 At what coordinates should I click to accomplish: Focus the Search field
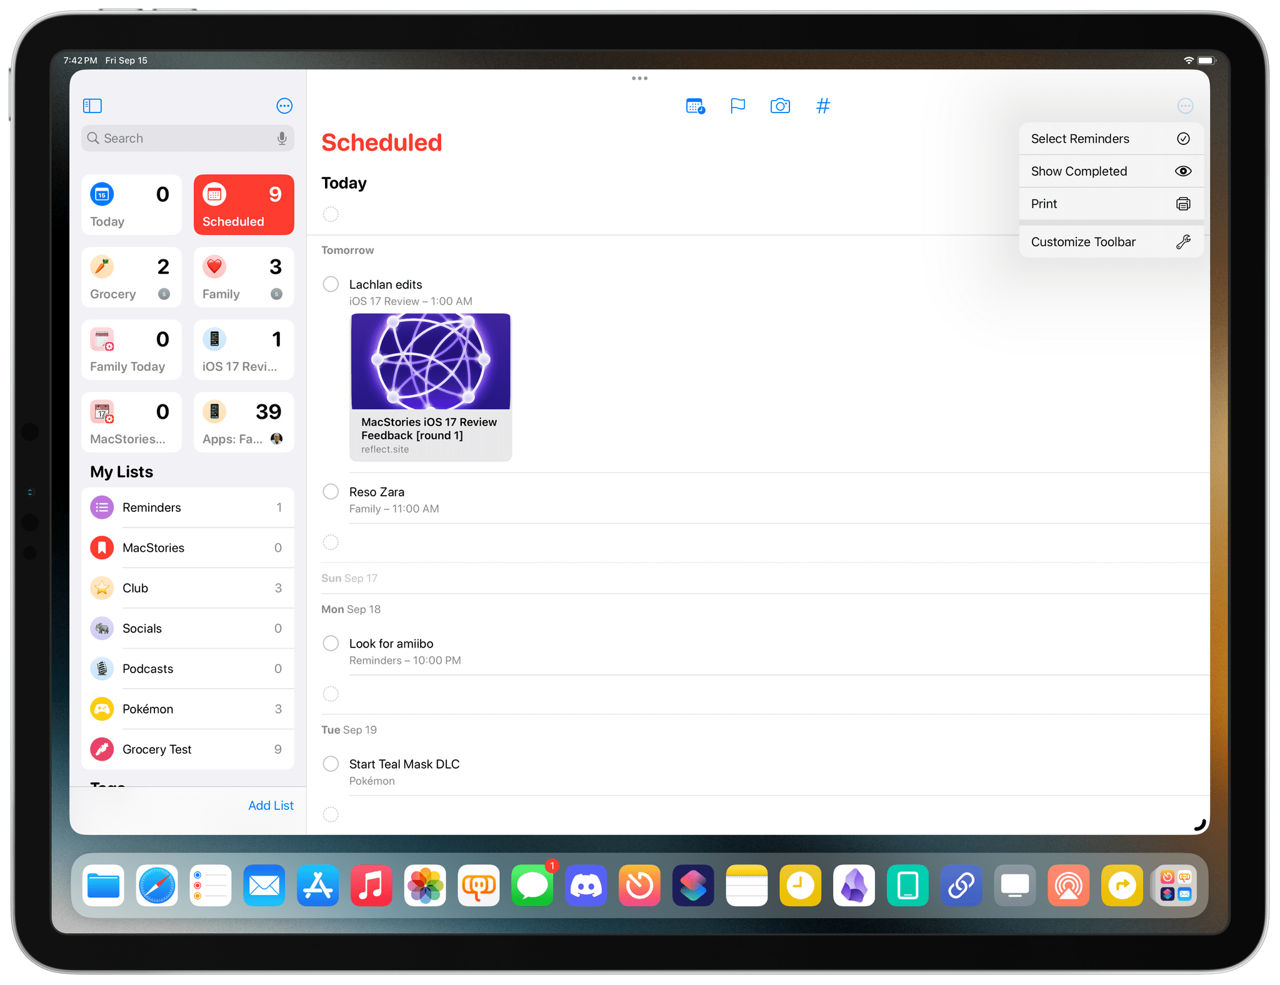[187, 138]
